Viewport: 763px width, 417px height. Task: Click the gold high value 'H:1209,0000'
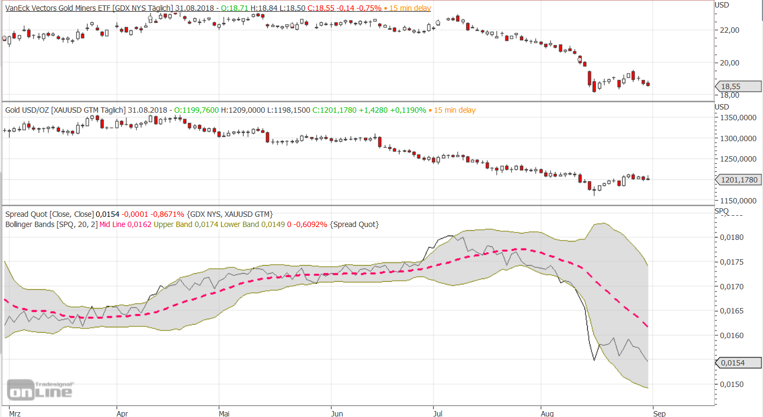coord(244,110)
